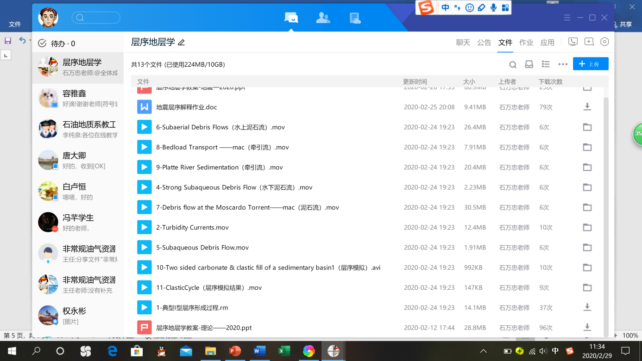Open folder location of 2-Turbidity Currents.mov
Viewport: 642px width, 361px height.
pos(587,227)
